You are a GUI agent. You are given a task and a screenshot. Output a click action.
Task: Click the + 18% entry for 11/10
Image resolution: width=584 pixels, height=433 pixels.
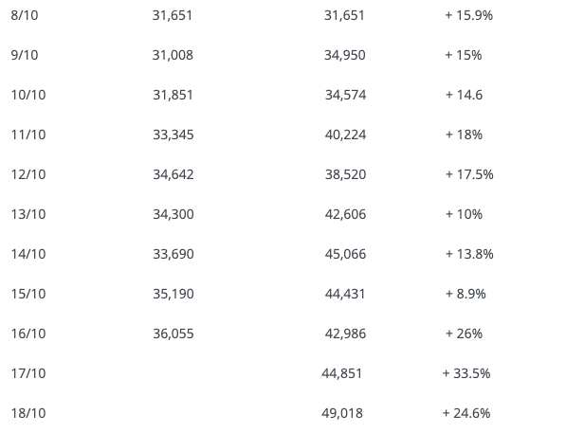pyautogui.click(x=464, y=135)
